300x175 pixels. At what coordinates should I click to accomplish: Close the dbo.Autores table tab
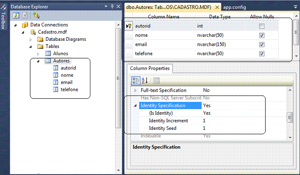(217, 8)
